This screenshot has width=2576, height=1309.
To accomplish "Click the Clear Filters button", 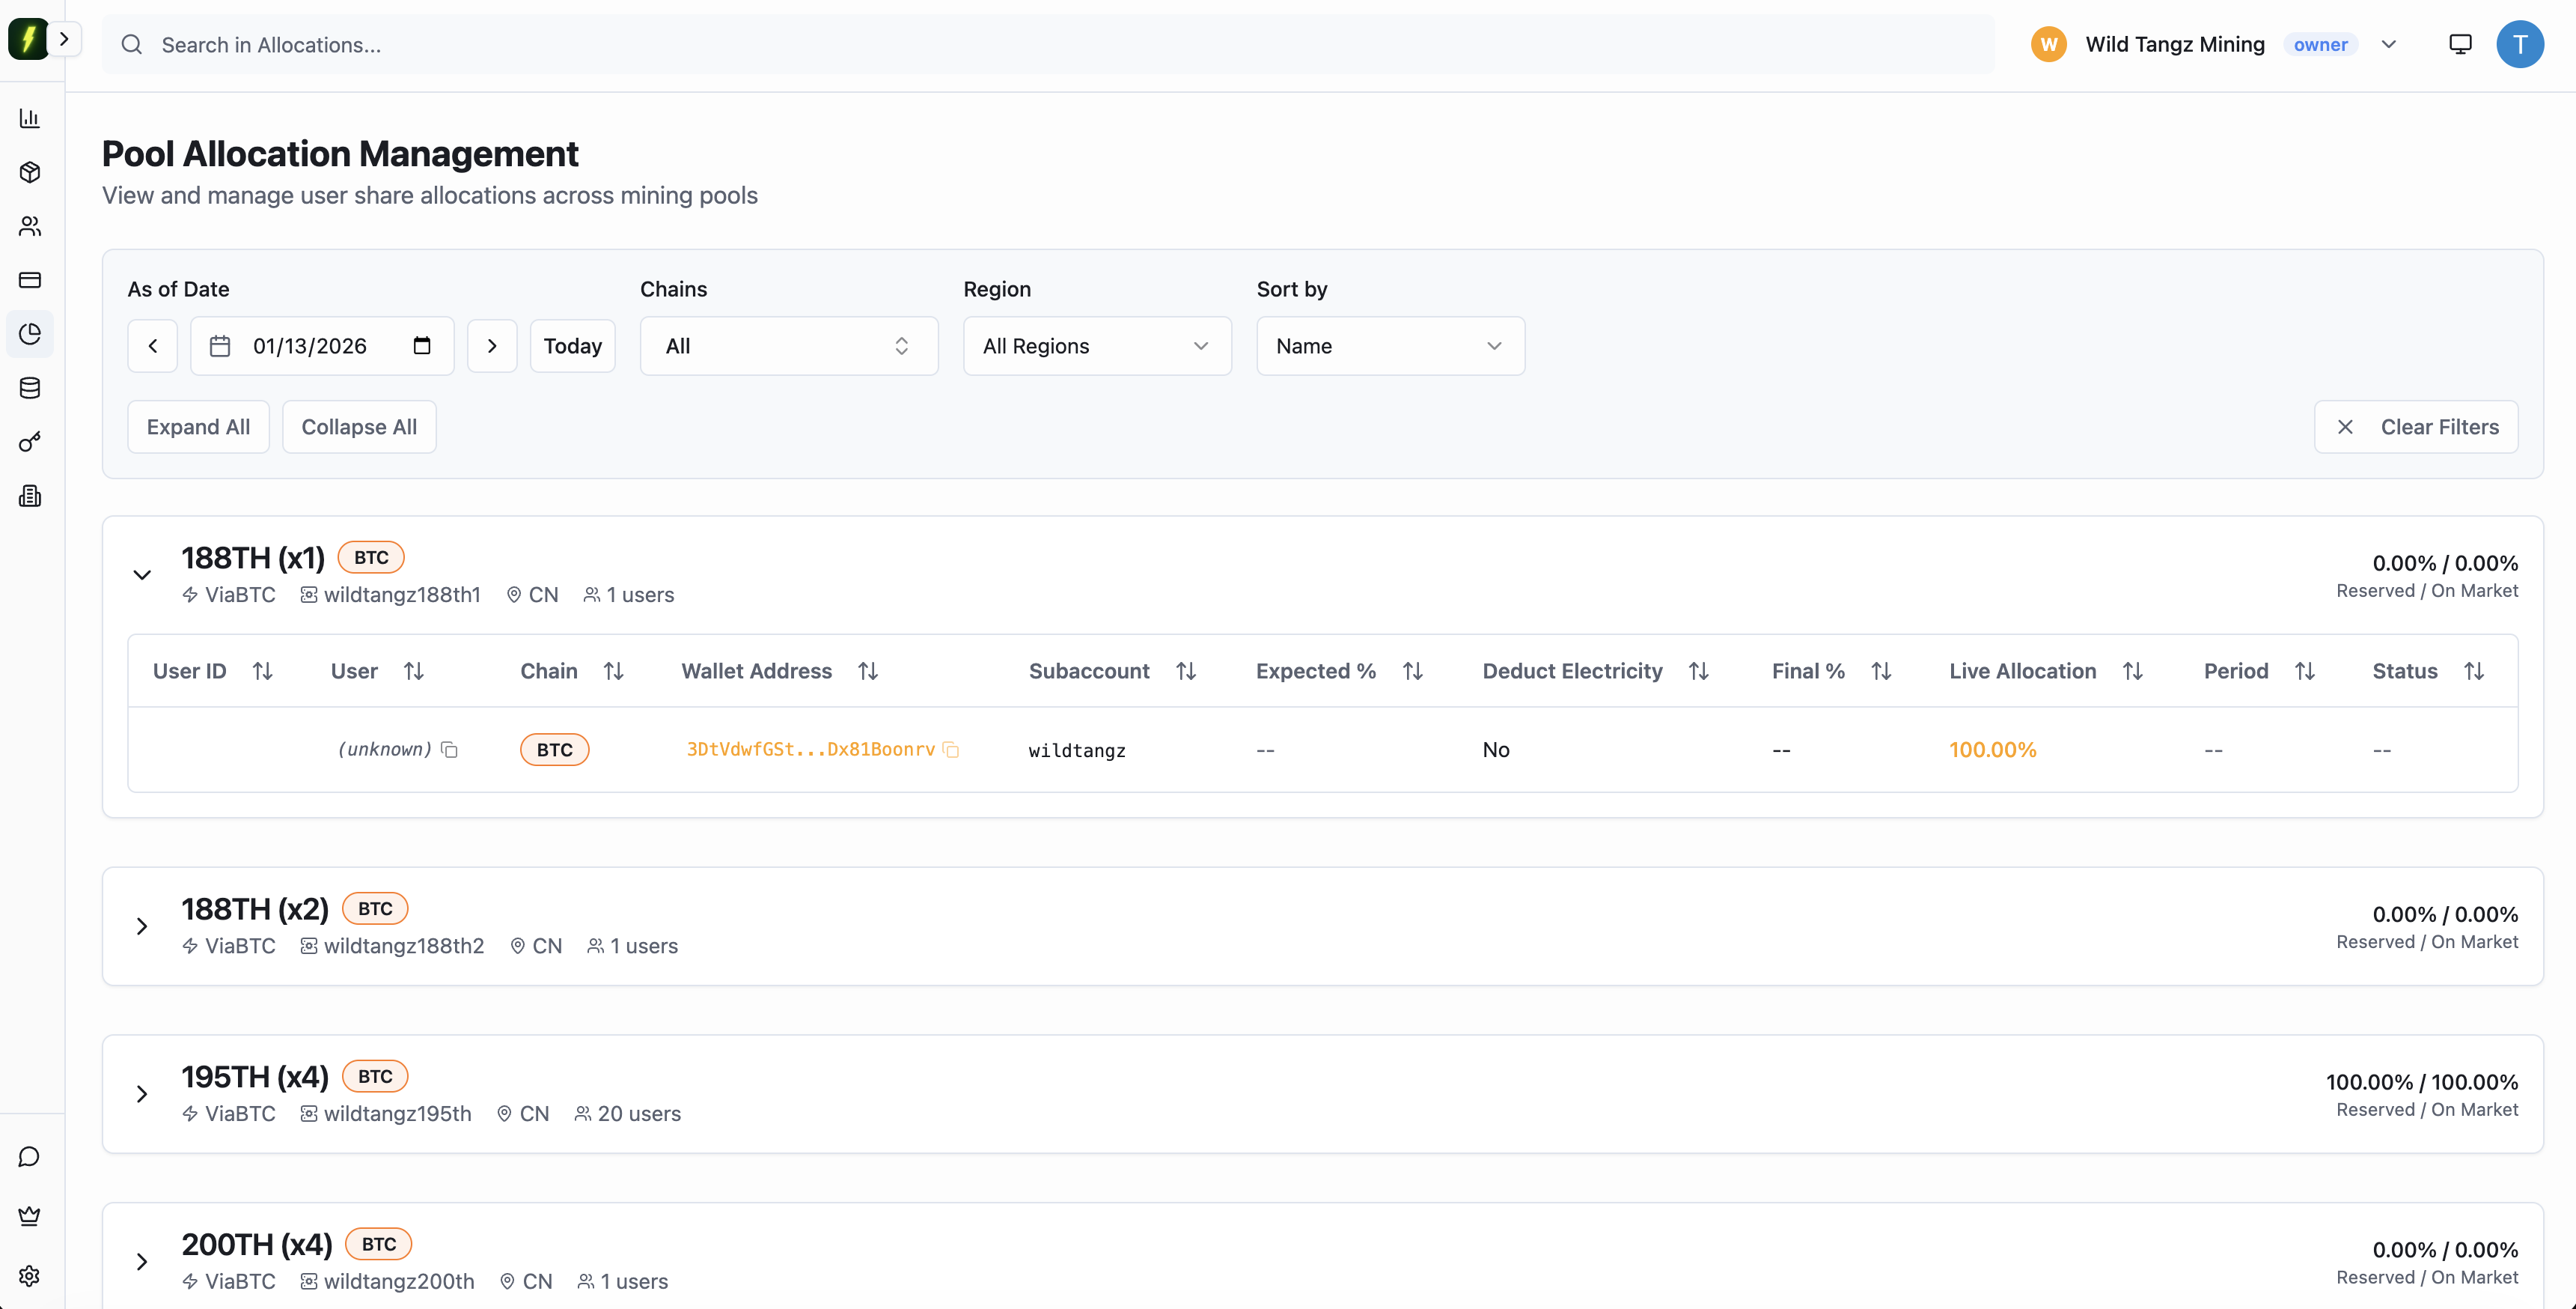I will [x=2416, y=428].
